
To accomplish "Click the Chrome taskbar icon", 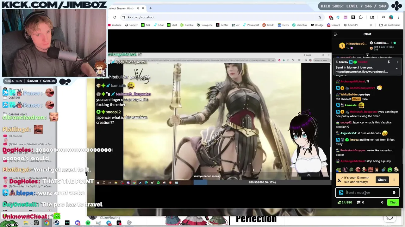I will pyautogui.click(x=47, y=223).
